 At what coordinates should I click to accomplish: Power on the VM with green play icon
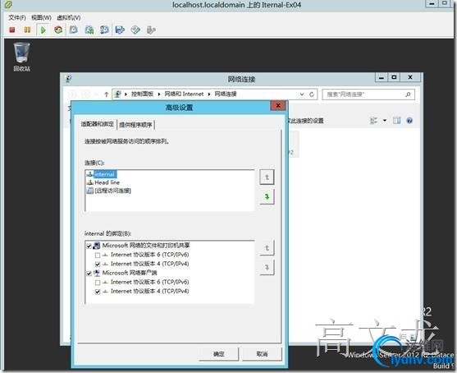[43, 30]
